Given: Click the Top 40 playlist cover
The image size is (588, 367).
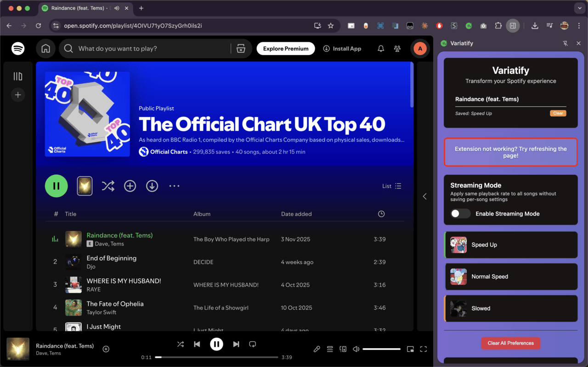Looking at the screenshot, I should [x=87, y=114].
